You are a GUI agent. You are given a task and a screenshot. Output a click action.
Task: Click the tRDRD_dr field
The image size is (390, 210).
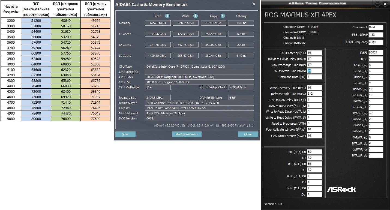click(376, 77)
